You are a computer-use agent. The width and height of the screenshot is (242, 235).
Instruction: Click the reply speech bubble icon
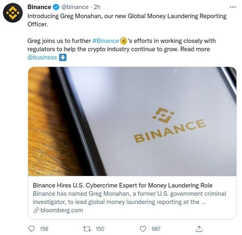point(31,229)
